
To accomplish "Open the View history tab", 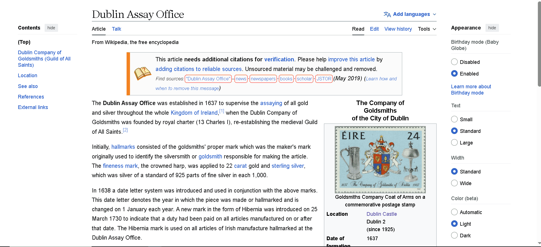I will (398, 29).
